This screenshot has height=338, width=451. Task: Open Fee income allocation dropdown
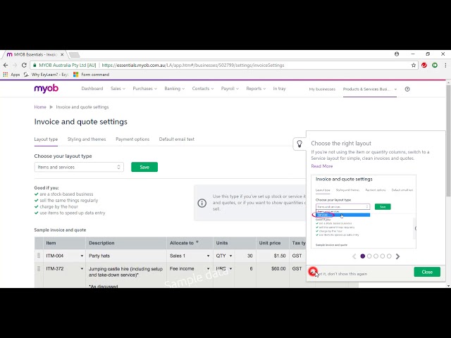[x=208, y=269]
